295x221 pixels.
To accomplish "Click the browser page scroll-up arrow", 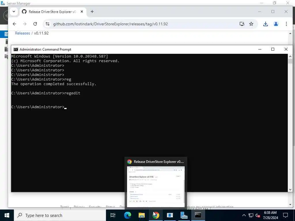I will click(290, 33).
